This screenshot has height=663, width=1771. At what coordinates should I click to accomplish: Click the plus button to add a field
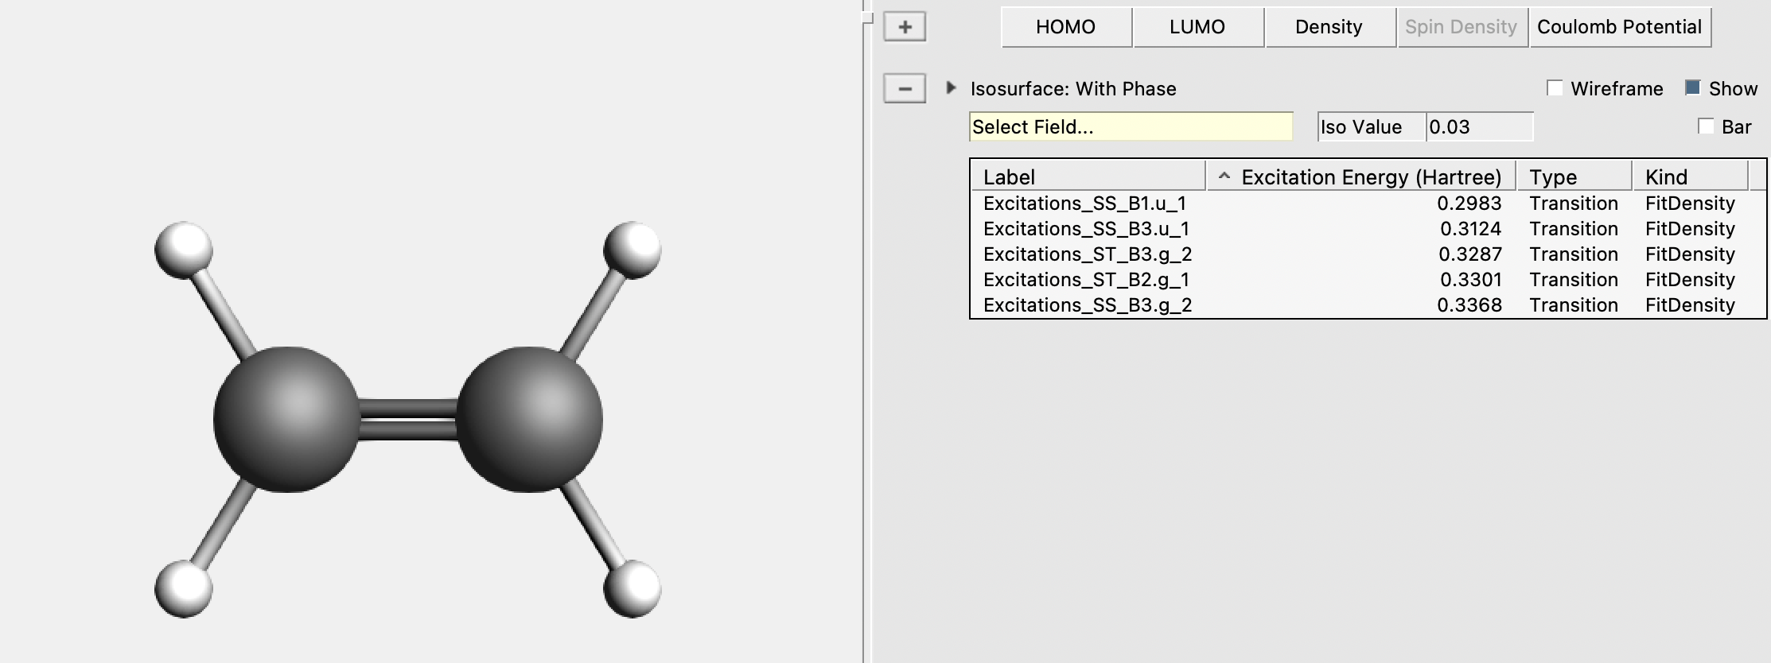905,27
